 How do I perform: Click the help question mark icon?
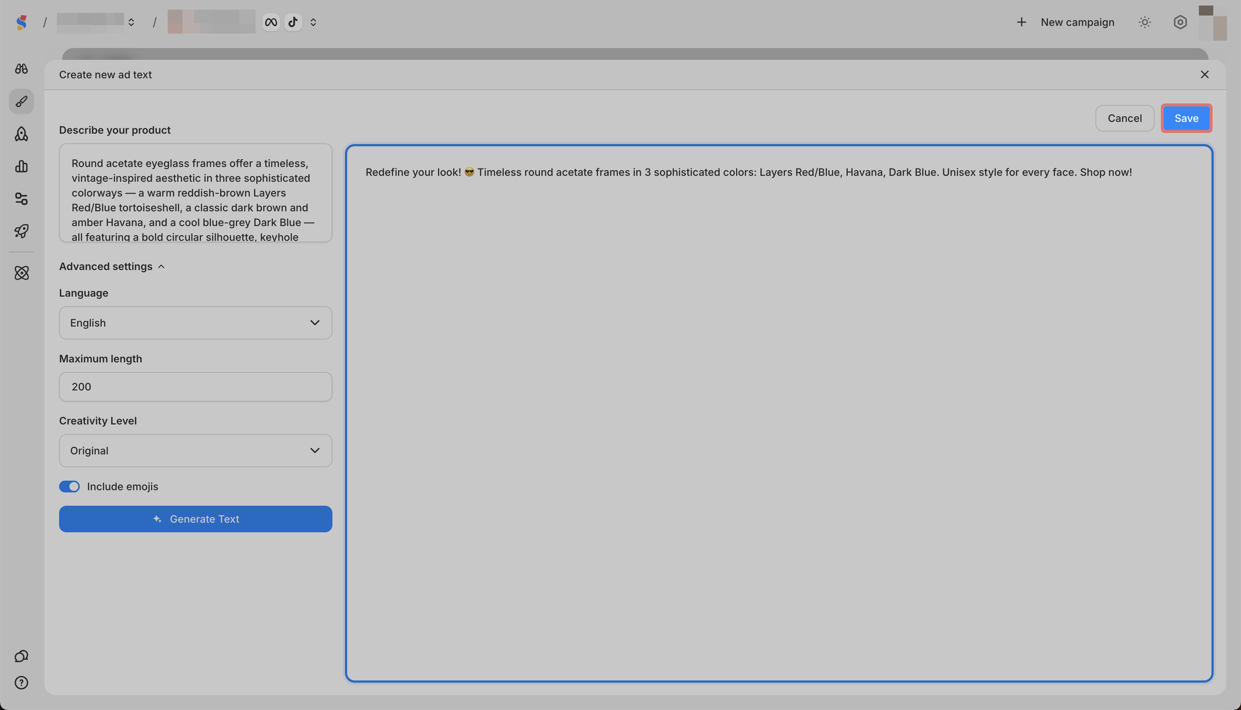(21, 683)
